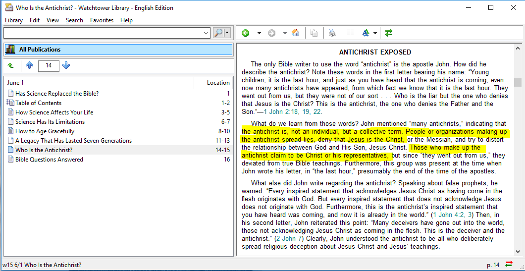The width and height of the screenshot is (525, 271).
Task: Toggle the paragraph layout view icon
Action: pos(350,33)
